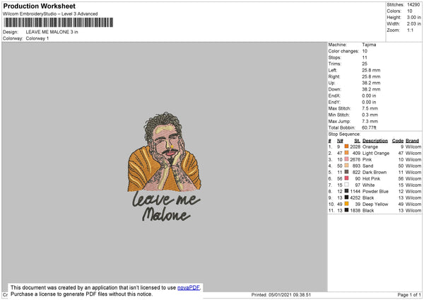This screenshot has height=300, width=424.
Task: Select the Zoom value '1:1'
Action: 410,30
